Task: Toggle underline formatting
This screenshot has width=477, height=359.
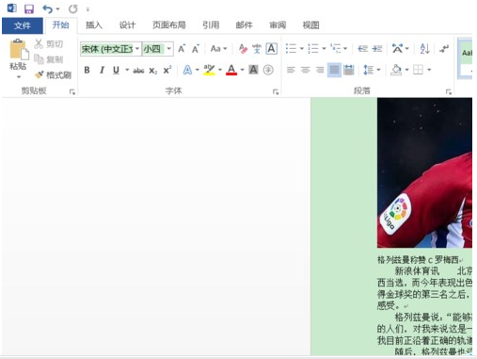Action: pos(116,70)
